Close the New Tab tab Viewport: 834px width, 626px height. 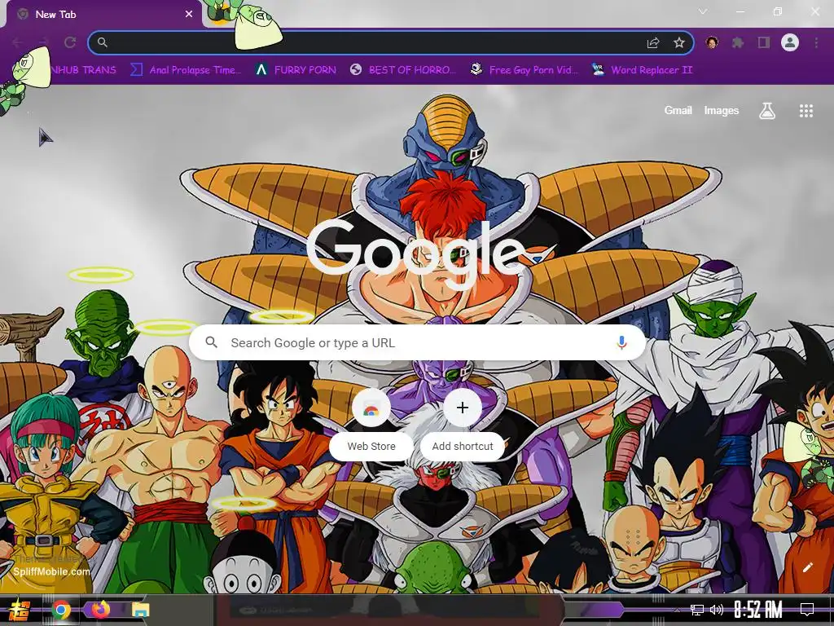pyautogui.click(x=189, y=15)
